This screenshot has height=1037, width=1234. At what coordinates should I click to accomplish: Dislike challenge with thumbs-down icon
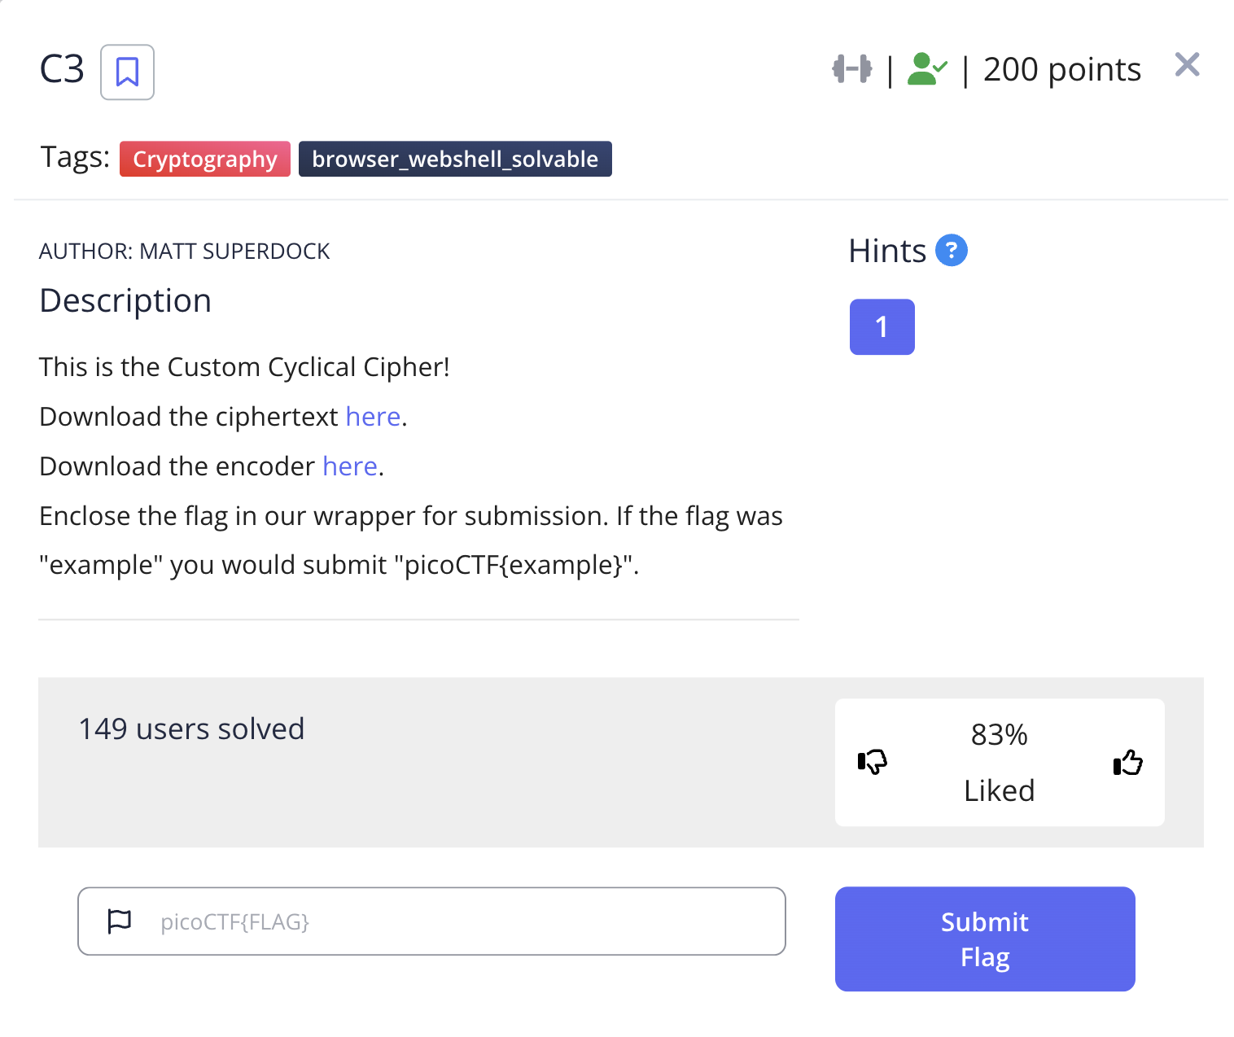click(x=872, y=762)
